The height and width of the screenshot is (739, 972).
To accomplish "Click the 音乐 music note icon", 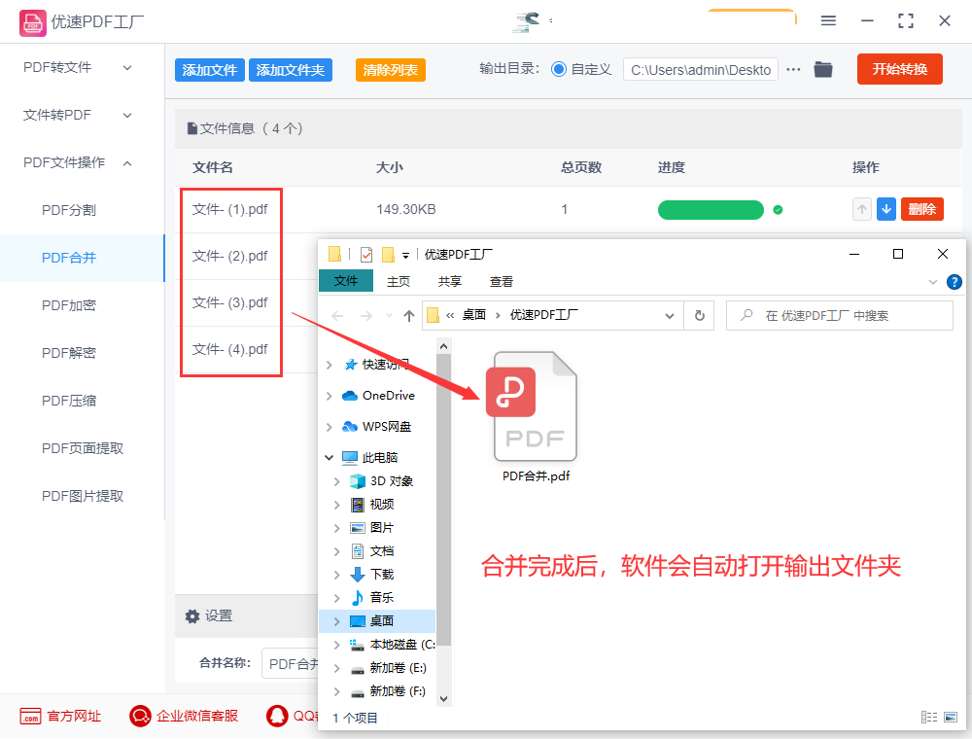I will pos(358,598).
